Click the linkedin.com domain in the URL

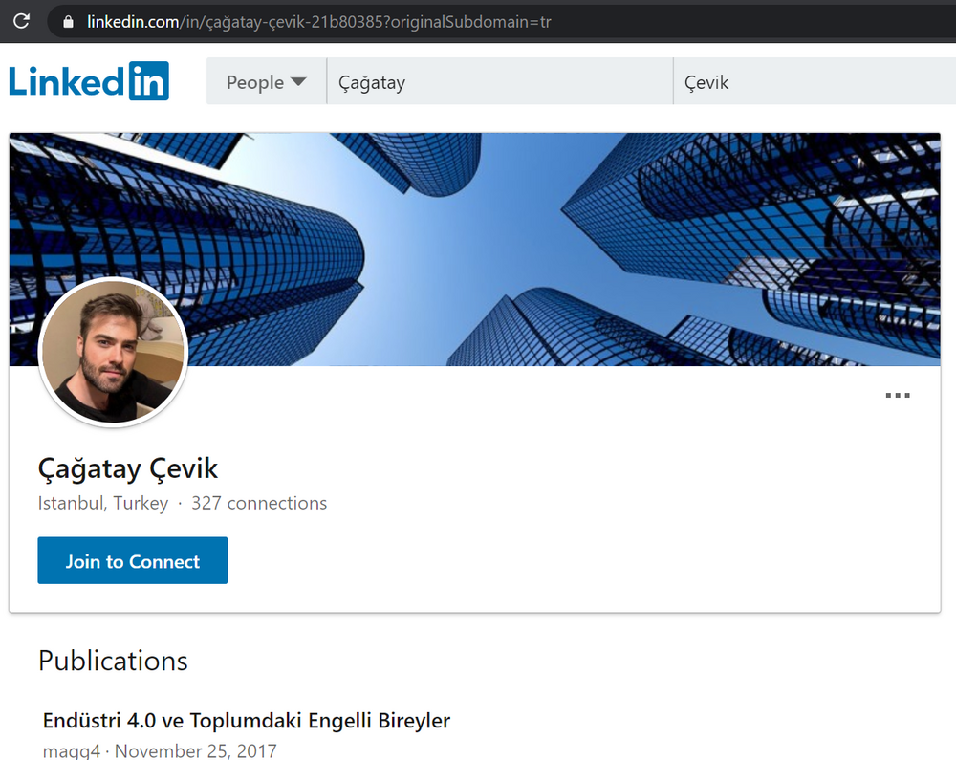point(131,21)
